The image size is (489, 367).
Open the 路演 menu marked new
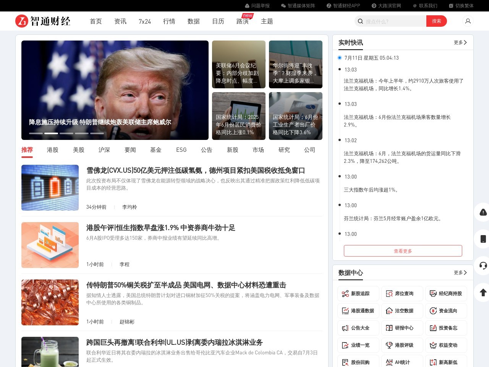pyautogui.click(x=243, y=22)
